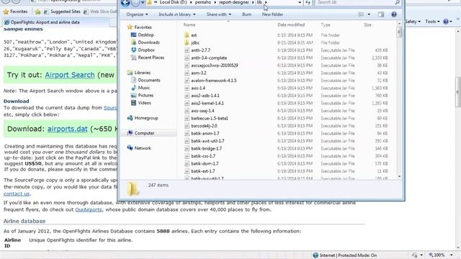This screenshot has width=461, height=259.
Task: Refresh the Explorer address bar
Action: pos(308,2)
